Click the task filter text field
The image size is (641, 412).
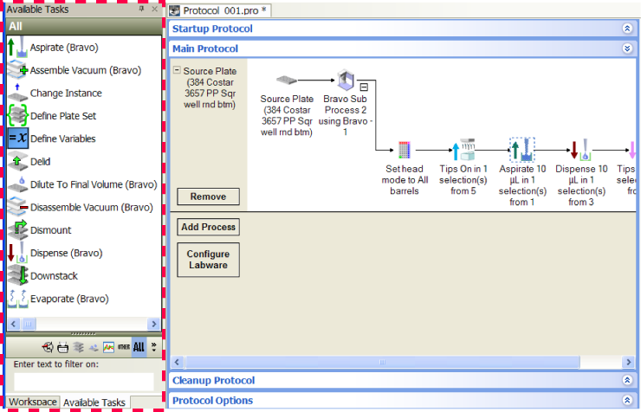pyautogui.click(x=83, y=381)
